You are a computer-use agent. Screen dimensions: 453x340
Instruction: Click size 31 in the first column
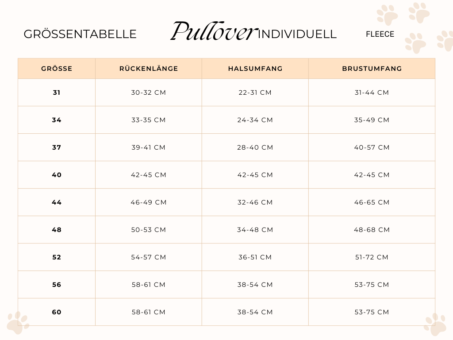(57, 93)
